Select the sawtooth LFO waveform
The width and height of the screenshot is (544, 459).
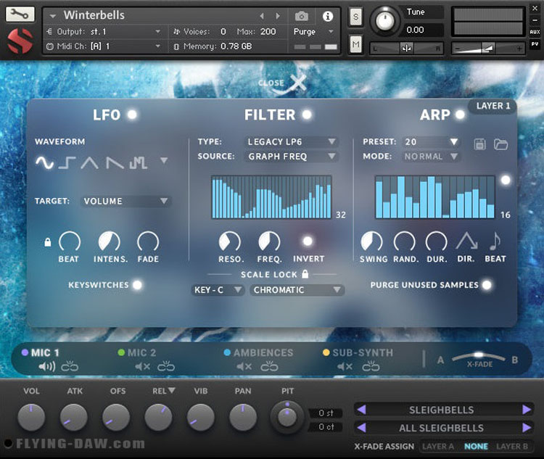coord(115,162)
